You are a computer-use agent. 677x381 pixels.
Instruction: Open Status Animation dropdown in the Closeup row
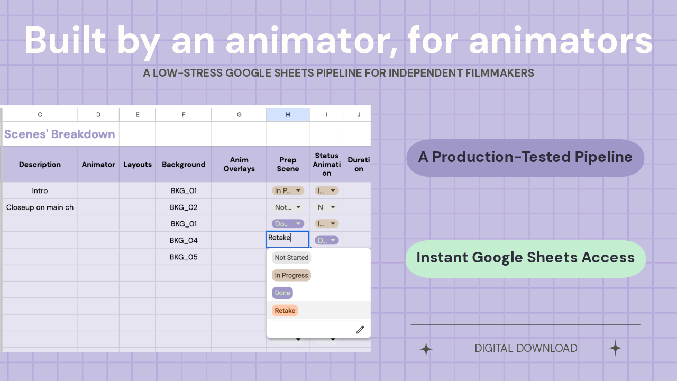326,207
